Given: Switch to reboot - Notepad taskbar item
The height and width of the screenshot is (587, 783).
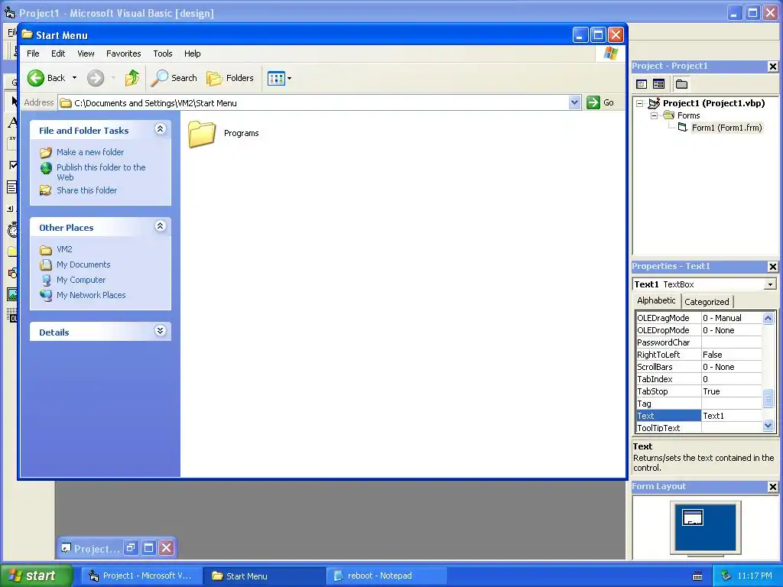Looking at the screenshot, I should [x=387, y=576].
